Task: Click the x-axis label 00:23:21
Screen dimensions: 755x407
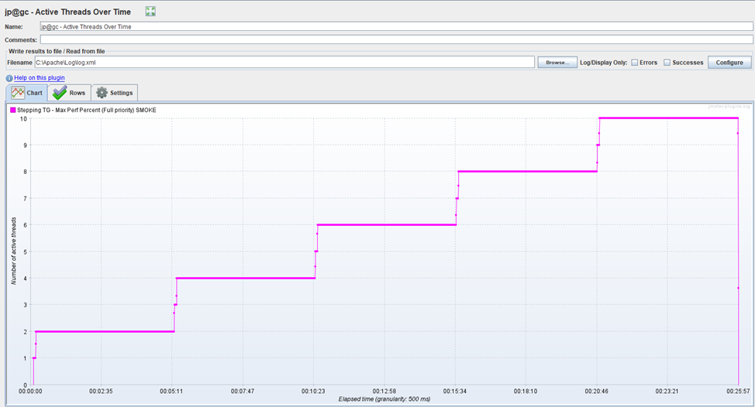Action: click(667, 392)
